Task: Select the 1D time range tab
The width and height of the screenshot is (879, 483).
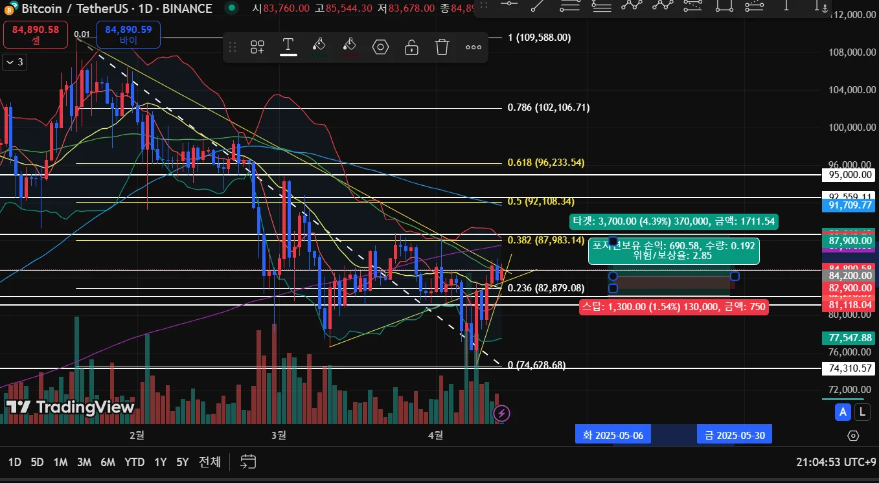Action: (14, 462)
